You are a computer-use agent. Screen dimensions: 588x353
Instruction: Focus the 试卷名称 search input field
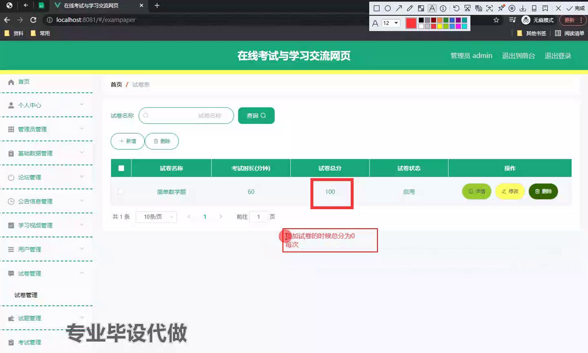coord(186,116)
